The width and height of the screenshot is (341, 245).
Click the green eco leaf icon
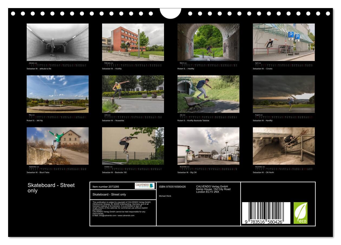click(300, 213)
